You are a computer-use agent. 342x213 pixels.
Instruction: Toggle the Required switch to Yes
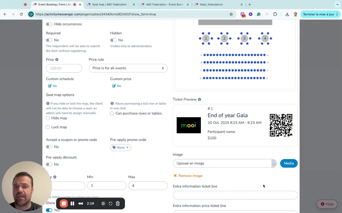coord(49,40)
